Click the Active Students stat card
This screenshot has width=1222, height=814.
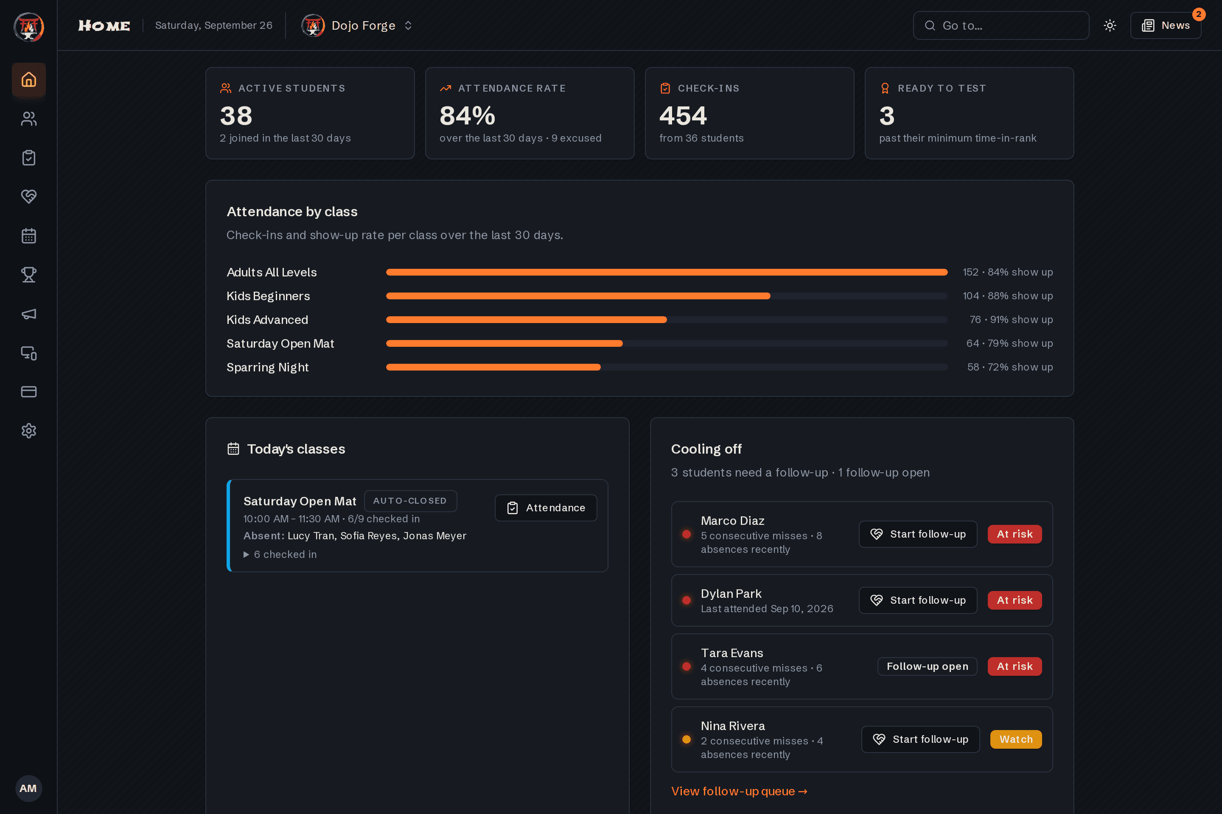310,113
